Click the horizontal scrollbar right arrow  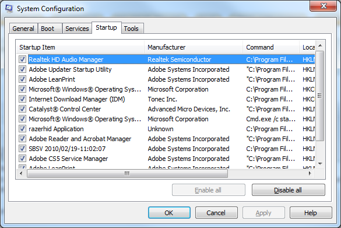pyautogui.click(x=310, y=173)
